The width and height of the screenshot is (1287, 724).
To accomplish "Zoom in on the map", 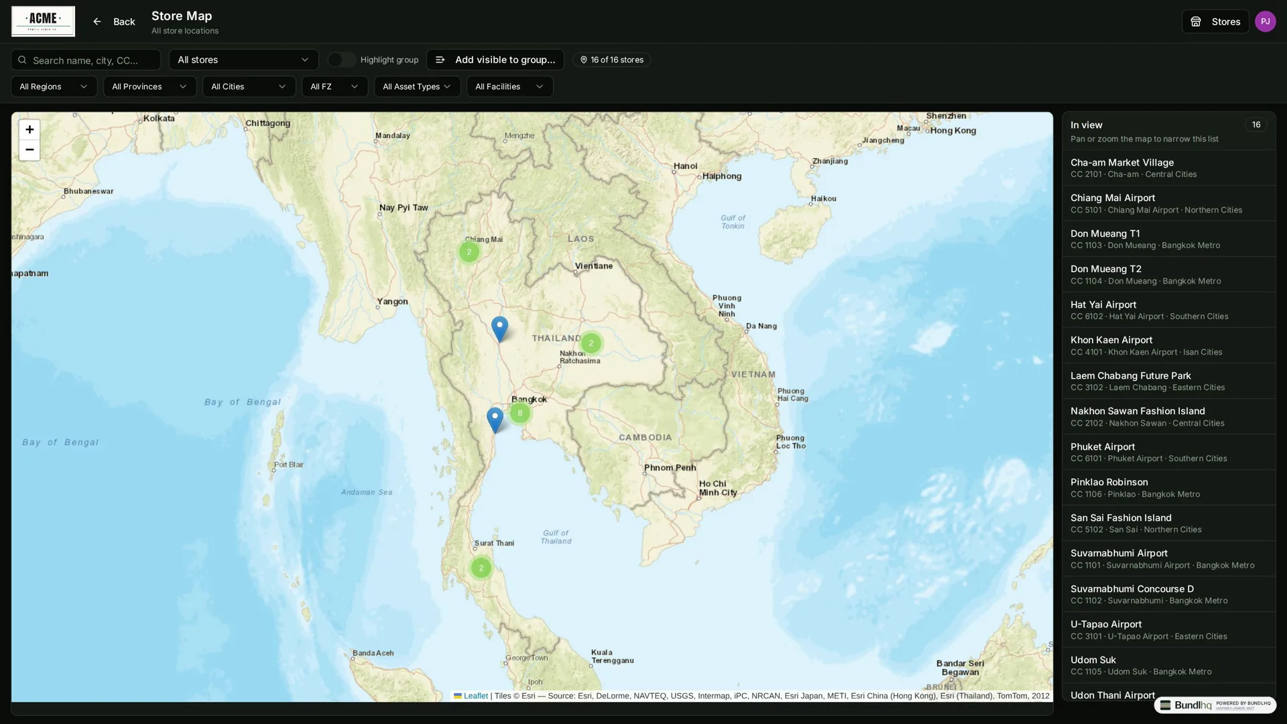I will click(29, 129).
